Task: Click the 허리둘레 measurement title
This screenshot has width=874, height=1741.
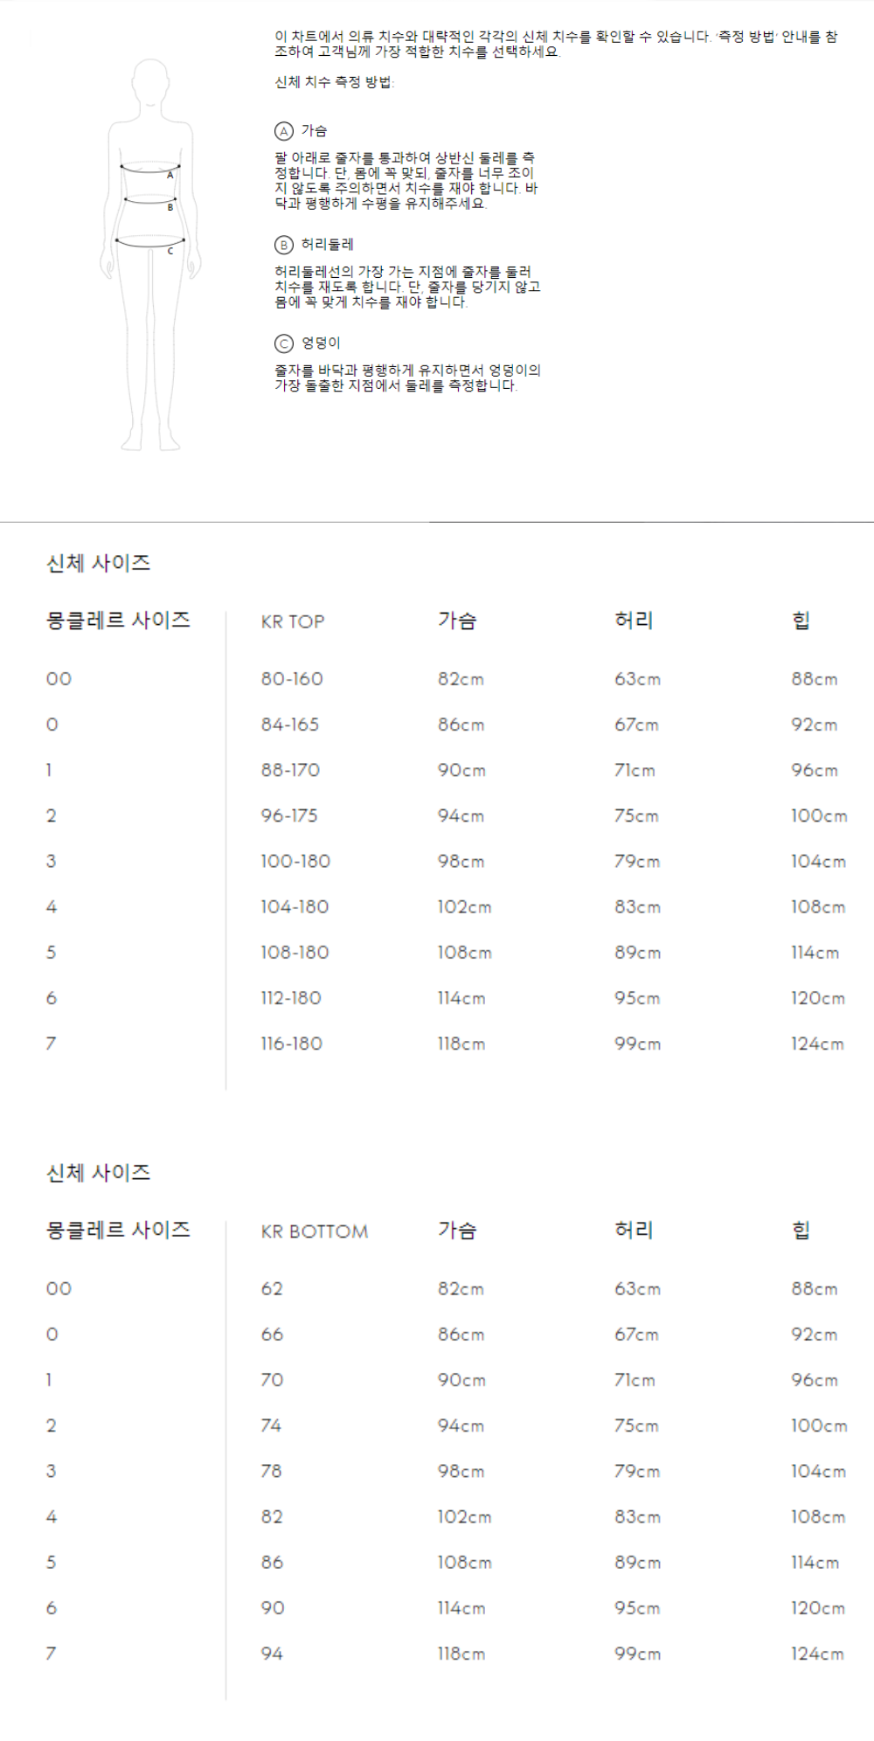Action: click(x=328, y=245)
